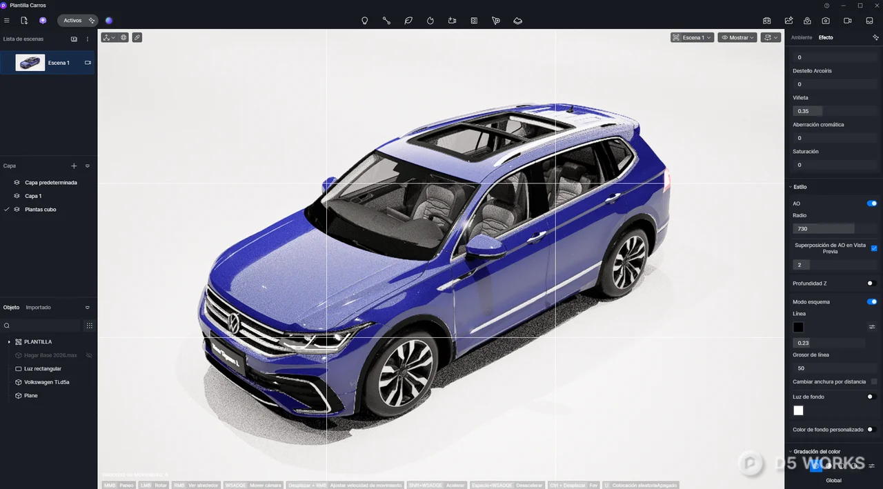Screen dimensions: 883x489
Task: Switch to the Importado tab
Action: tap(38, 308)
